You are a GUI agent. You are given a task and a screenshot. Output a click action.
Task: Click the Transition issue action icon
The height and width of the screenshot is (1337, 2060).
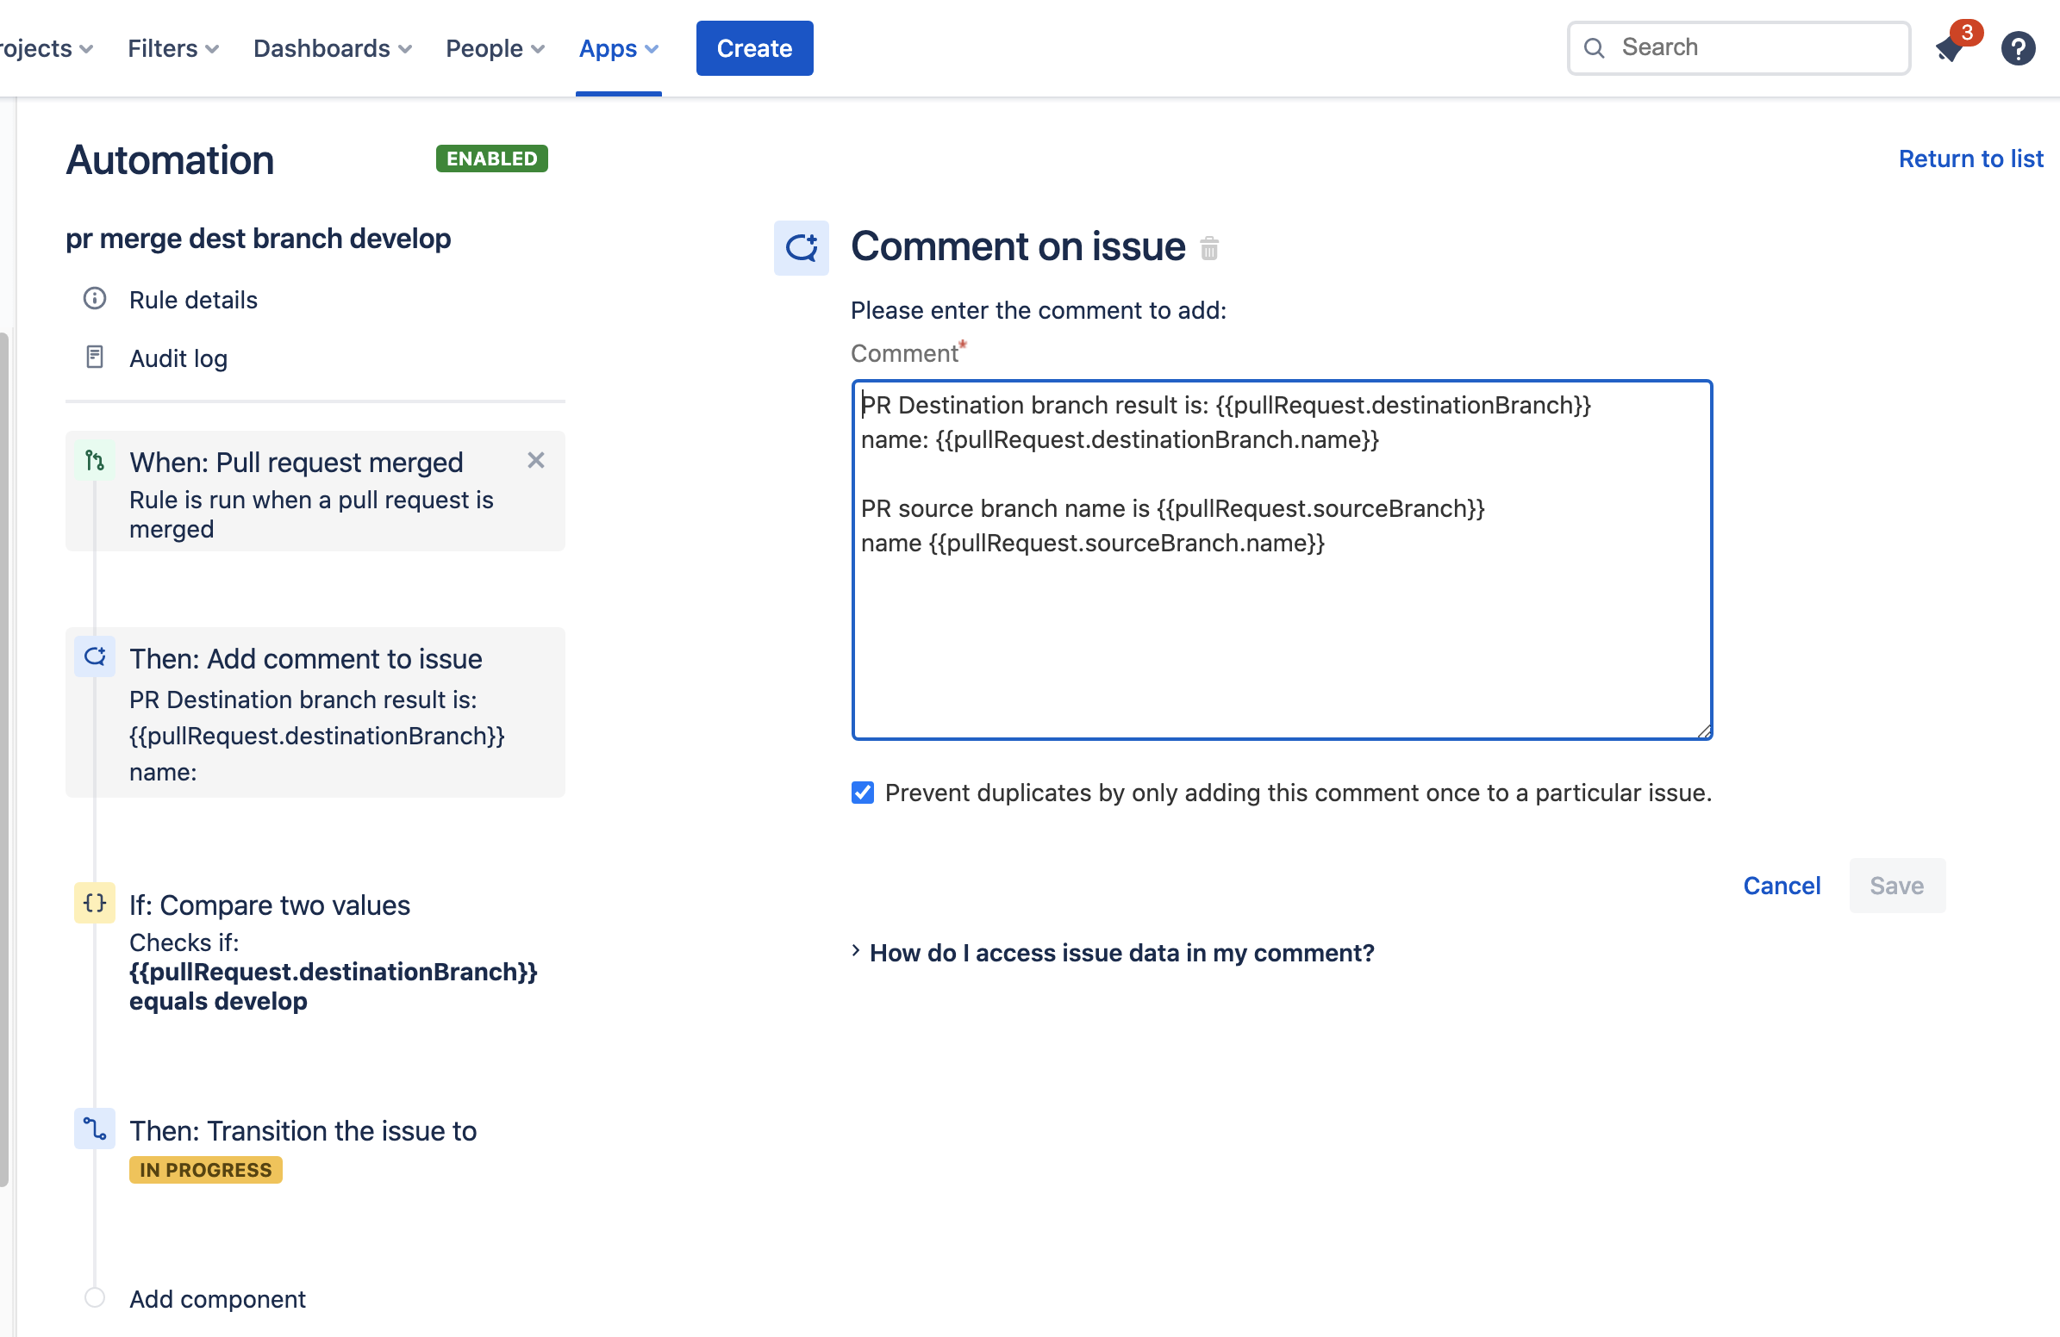coord(94,1129)
